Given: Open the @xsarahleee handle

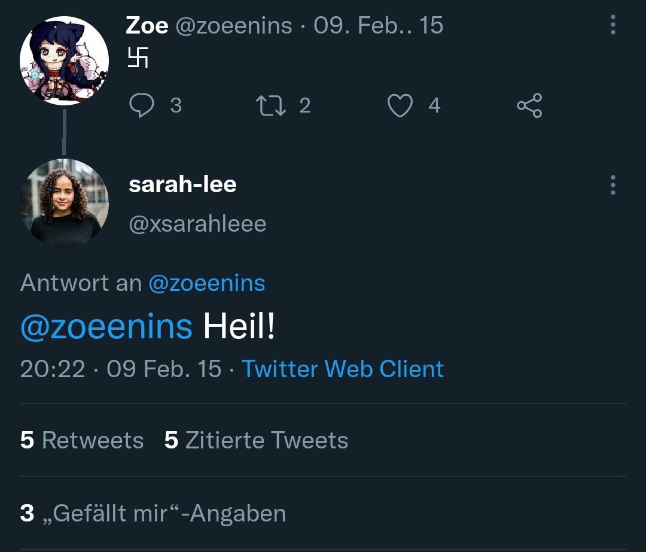Looking at the screenshot, I should [x=197, y=224].
